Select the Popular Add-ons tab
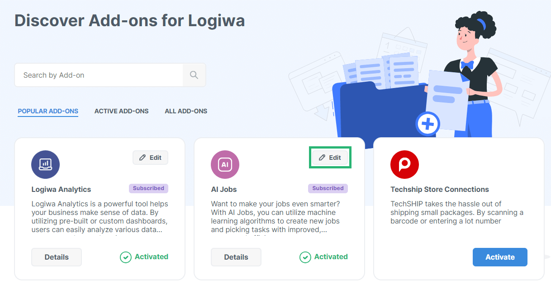The height and width of the screenshot is (284, 551). (x=48, y=111)
